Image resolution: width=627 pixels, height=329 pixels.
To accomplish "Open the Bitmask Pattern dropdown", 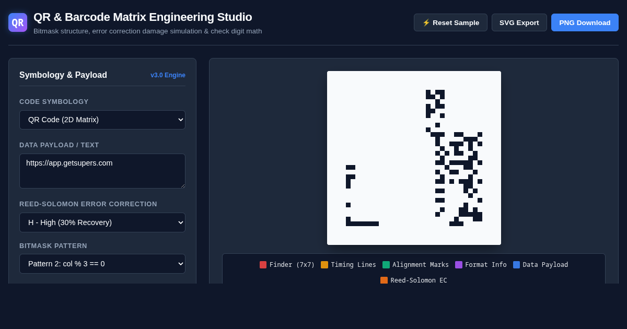I will tap(102, 264).
